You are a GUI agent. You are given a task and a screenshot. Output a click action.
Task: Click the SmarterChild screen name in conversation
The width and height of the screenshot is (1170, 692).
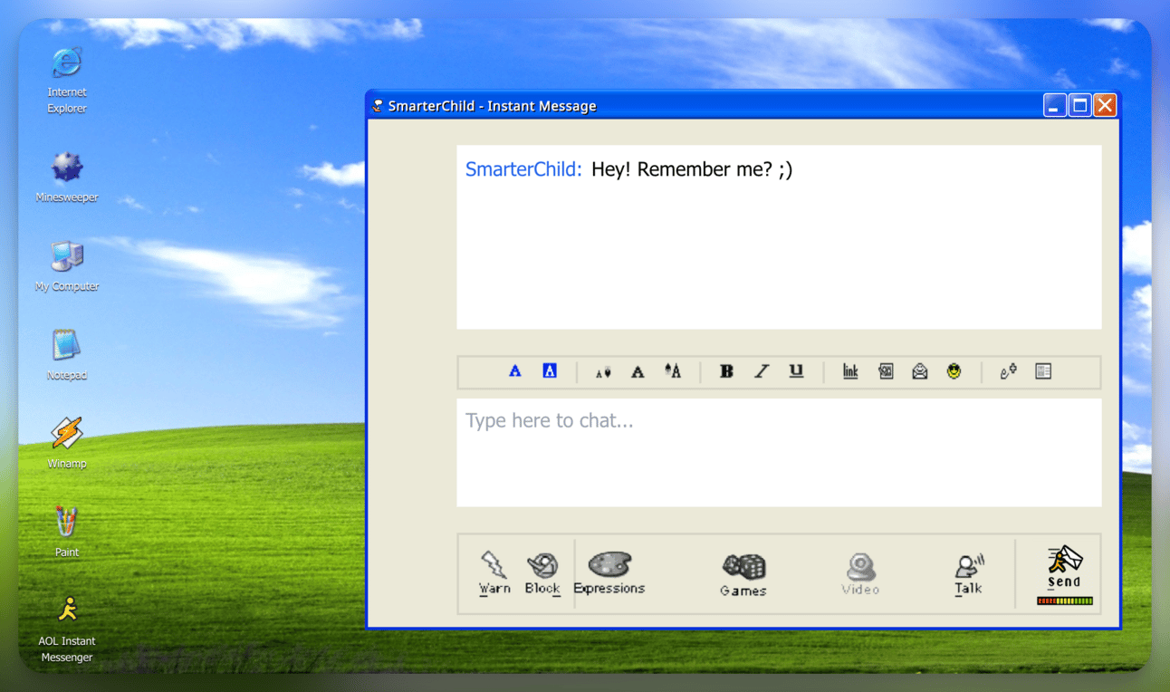(x=523, y=169)
